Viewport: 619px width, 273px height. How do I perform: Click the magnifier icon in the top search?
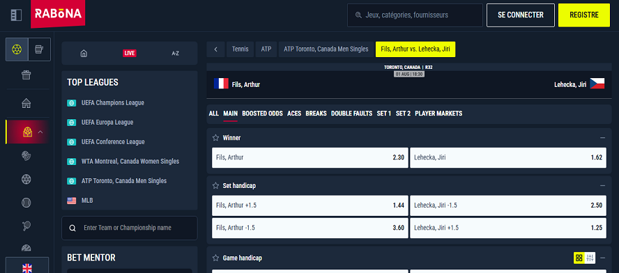click(x=358, y=15)
